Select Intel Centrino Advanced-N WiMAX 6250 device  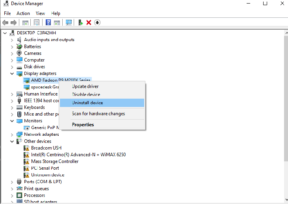(x=78, y=155)
